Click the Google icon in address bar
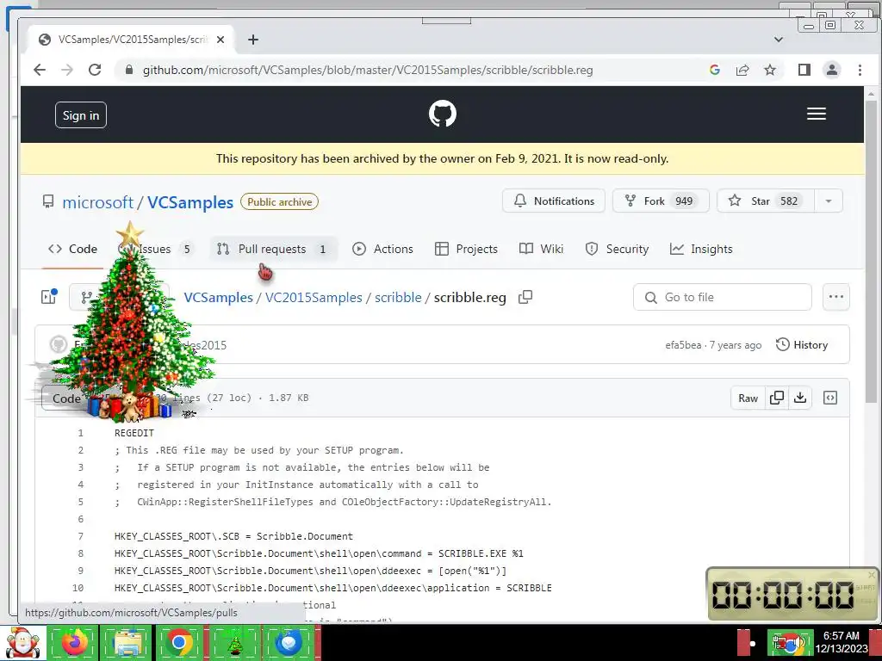 click(x=715, y=70)
